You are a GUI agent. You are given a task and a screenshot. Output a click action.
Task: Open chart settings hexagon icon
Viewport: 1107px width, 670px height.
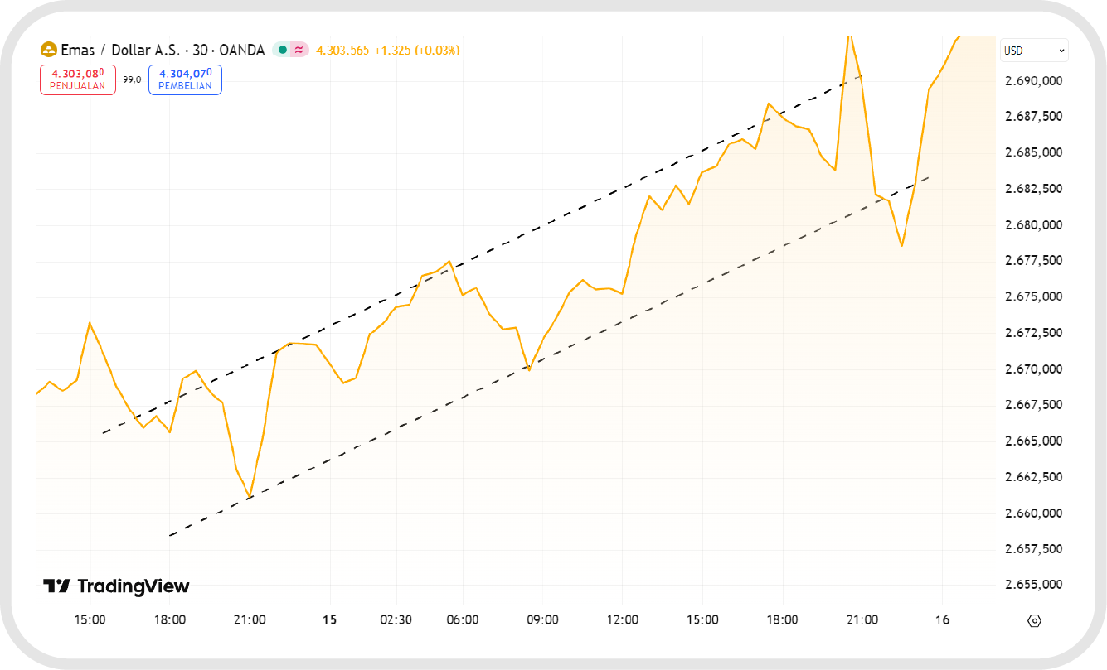[1034, 619]
